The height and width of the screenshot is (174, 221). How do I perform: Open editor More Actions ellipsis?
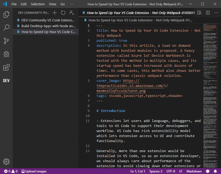coord(216,13)
